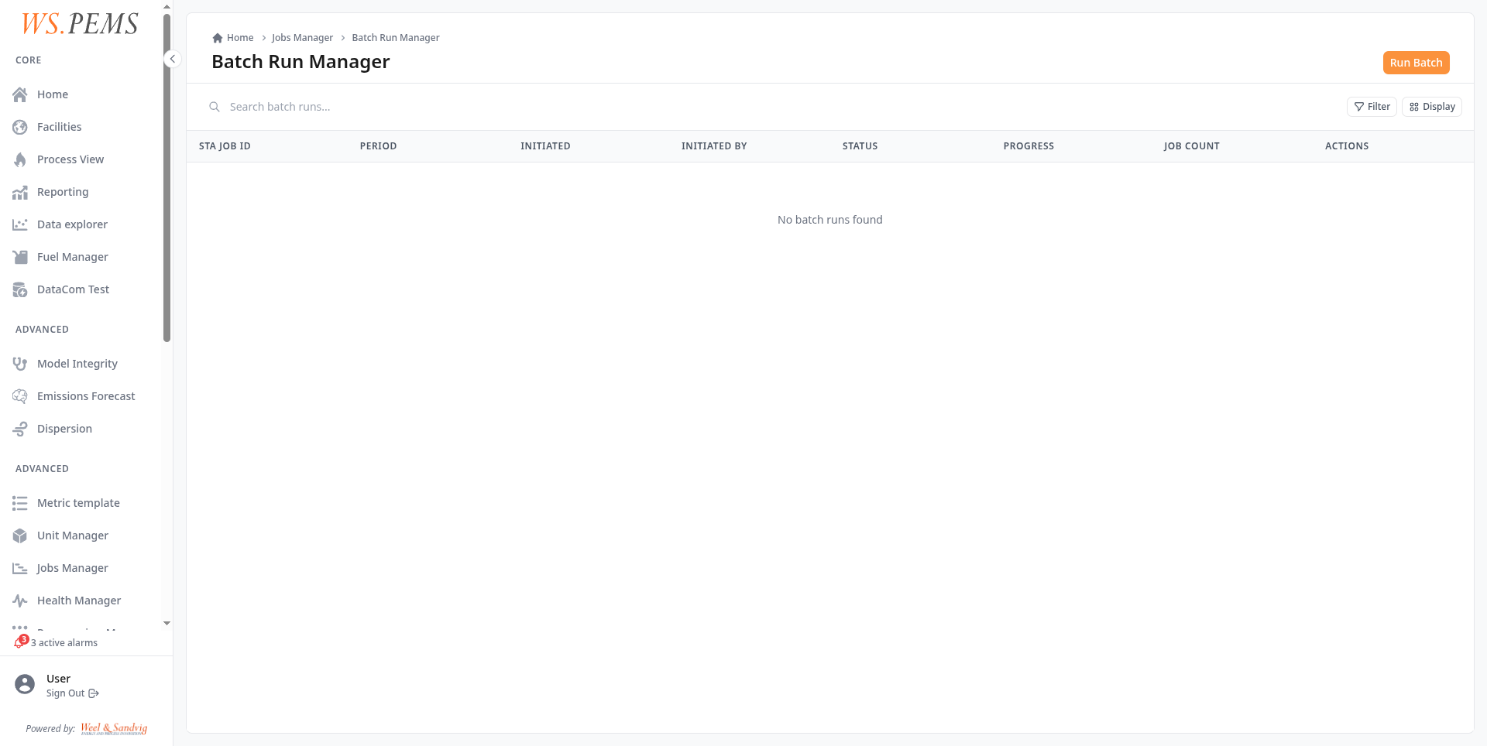Open Reporting menu label in sidebar
1487x746 pixels.
point(63,192)
